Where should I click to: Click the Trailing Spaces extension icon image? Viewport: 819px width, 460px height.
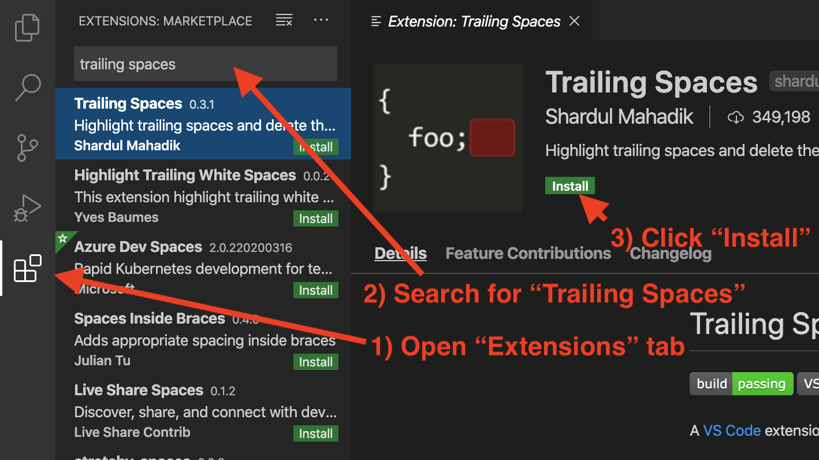448,138
